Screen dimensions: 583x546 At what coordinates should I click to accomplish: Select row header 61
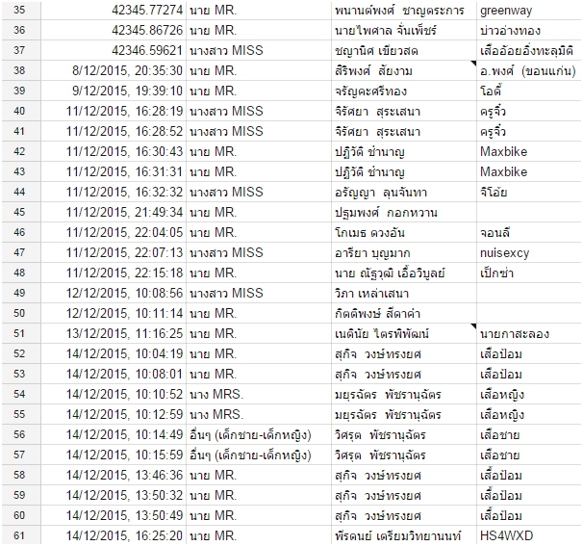21,535
